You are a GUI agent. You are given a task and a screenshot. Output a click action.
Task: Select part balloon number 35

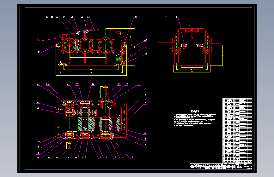(x=82, y=17)
